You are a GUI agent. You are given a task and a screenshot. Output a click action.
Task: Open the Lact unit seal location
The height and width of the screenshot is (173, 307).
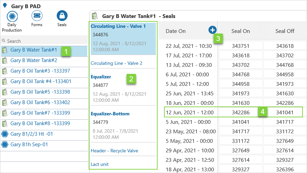pyautogui.click(x=100, y=164)
